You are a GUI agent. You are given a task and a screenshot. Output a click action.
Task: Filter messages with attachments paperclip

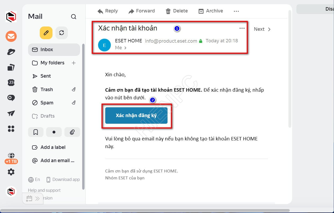tap(72, 132)
